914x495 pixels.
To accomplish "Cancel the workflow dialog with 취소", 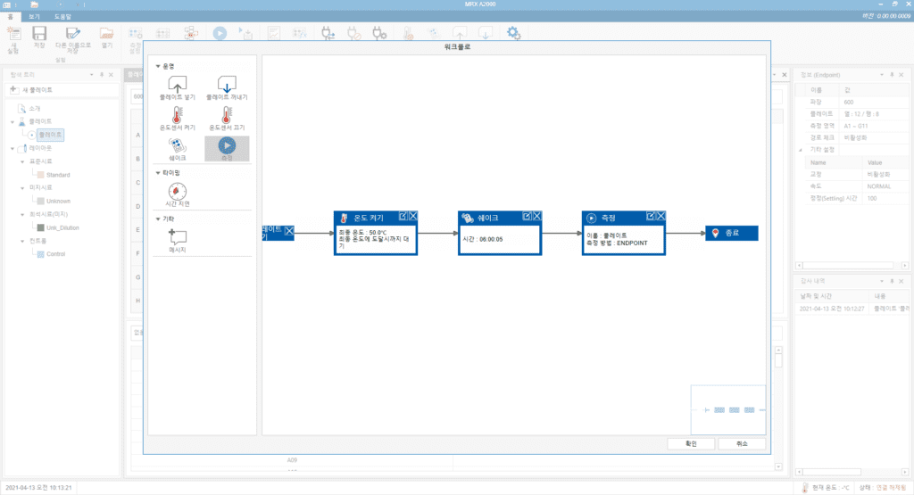I will pos(741,444).
